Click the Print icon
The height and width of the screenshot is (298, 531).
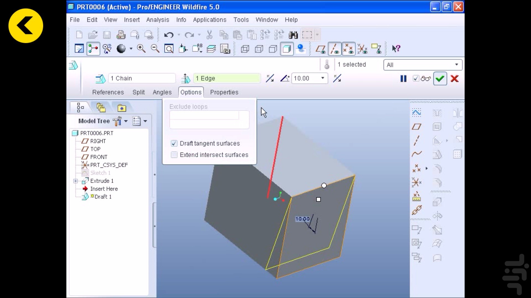[x=121, y=35]
